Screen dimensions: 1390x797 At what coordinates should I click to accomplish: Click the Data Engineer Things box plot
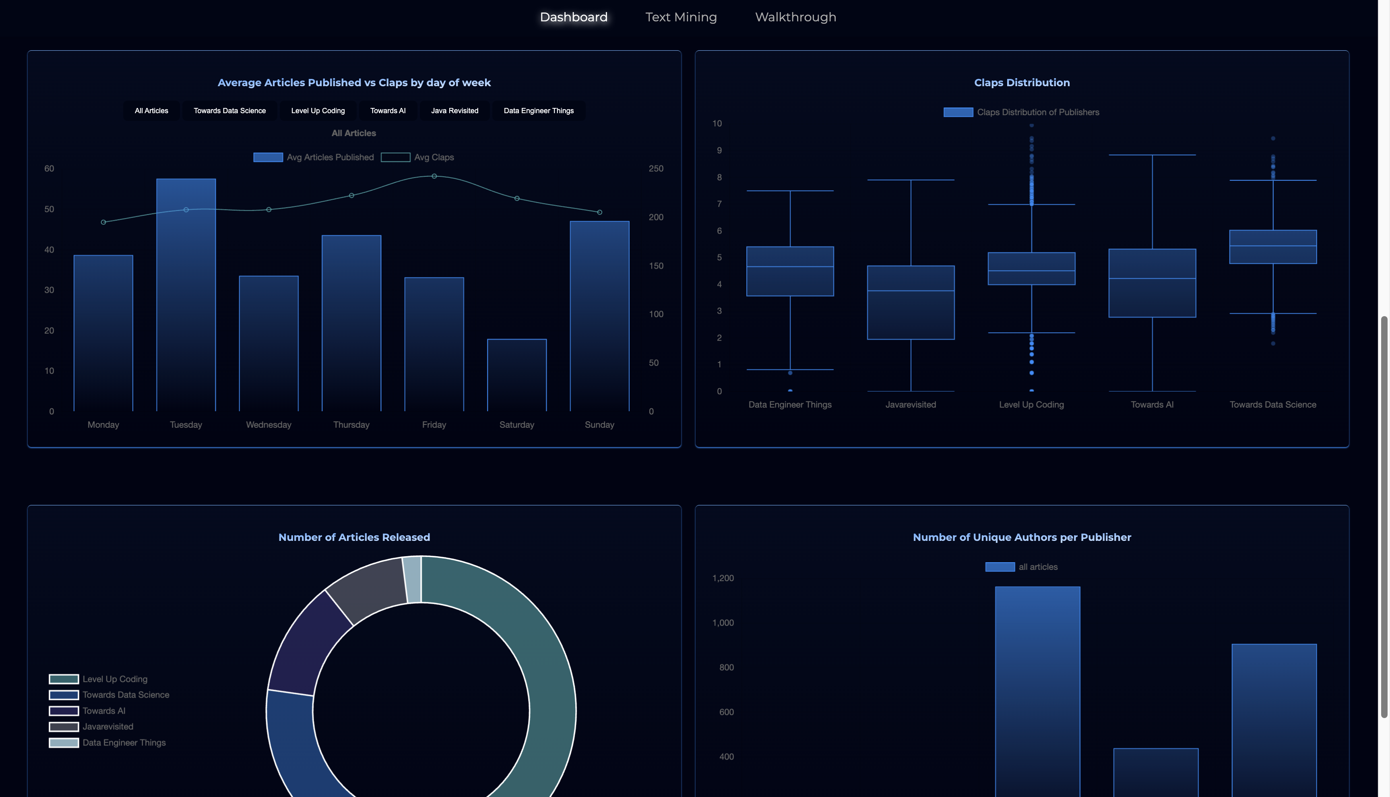coord(790,271)
